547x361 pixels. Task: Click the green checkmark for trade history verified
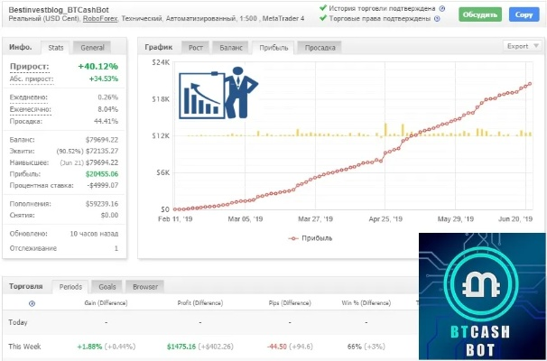pyautogui.click(x=323, y=7)
